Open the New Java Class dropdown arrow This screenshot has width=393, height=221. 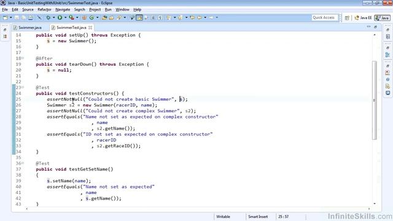coord(98,18)
